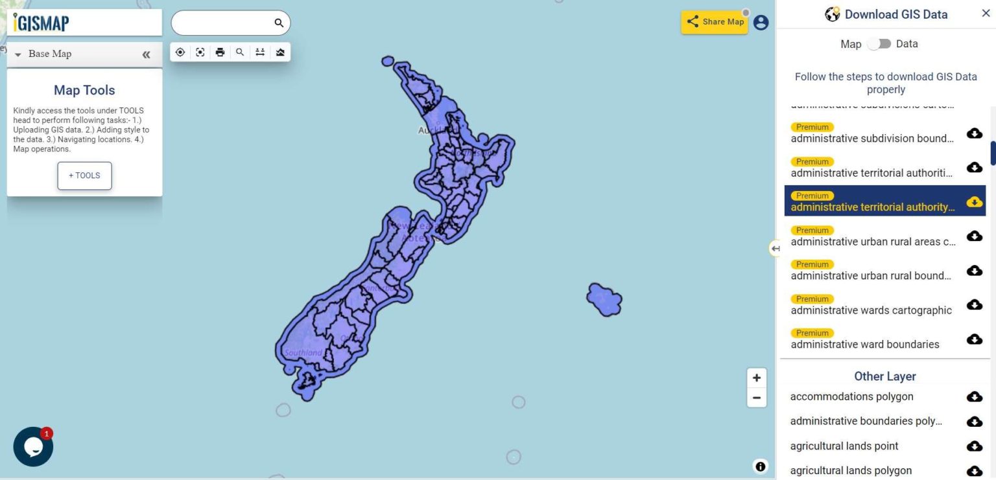Download the accommodations polygon layer
996x480 pixels.
pyautogui.click(x=974, y=396)
